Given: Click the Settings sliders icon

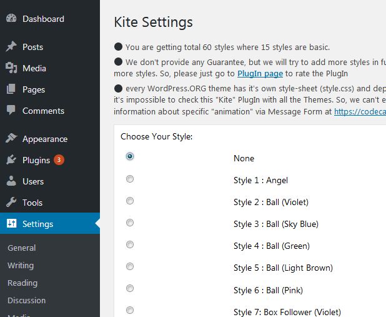Looking at the screenshot, I should [11, 224].
